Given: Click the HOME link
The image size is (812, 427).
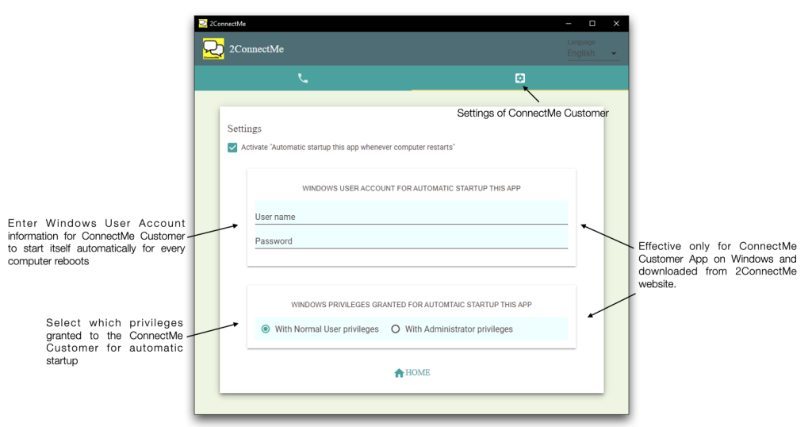Looking at the screenshot, I should point(412,372).
